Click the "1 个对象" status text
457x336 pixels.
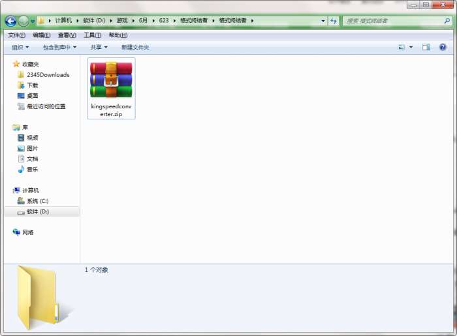point(96,270)
